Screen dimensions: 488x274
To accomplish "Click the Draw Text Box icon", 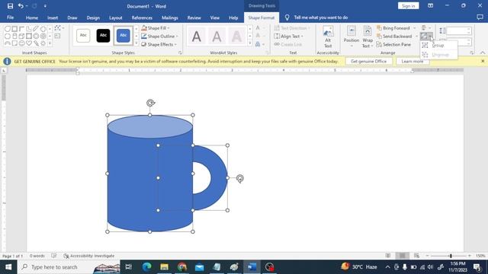I will coord(57,36).
